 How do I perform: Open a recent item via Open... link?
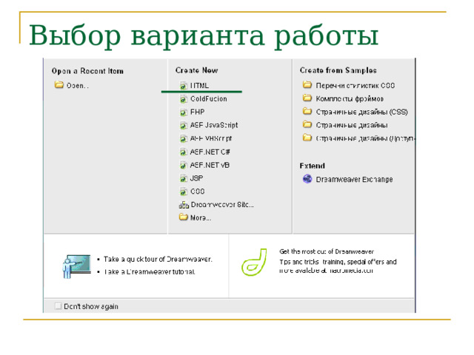pos(78,86)
